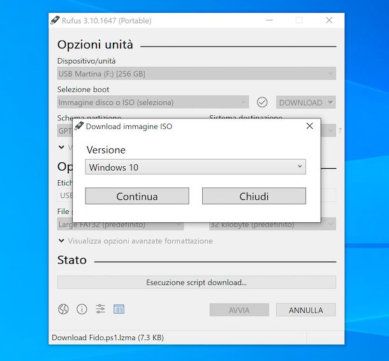Screen dimensions: 389x361
Task: Open the Rufus info icon
Action: coord(82,309)
